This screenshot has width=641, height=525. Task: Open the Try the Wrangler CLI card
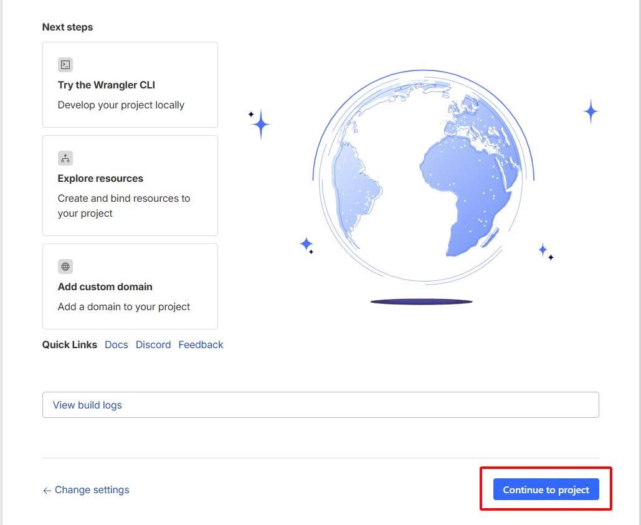tap(130, 85)
